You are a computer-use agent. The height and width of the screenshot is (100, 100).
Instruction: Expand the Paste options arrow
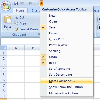click(x=8, y=30)
